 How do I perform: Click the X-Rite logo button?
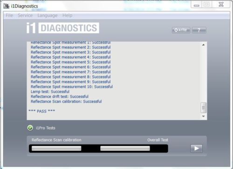pyautogui.click(x=181, y=30)
